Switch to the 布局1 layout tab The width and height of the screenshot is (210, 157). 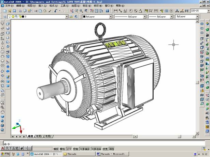[39, 136]
